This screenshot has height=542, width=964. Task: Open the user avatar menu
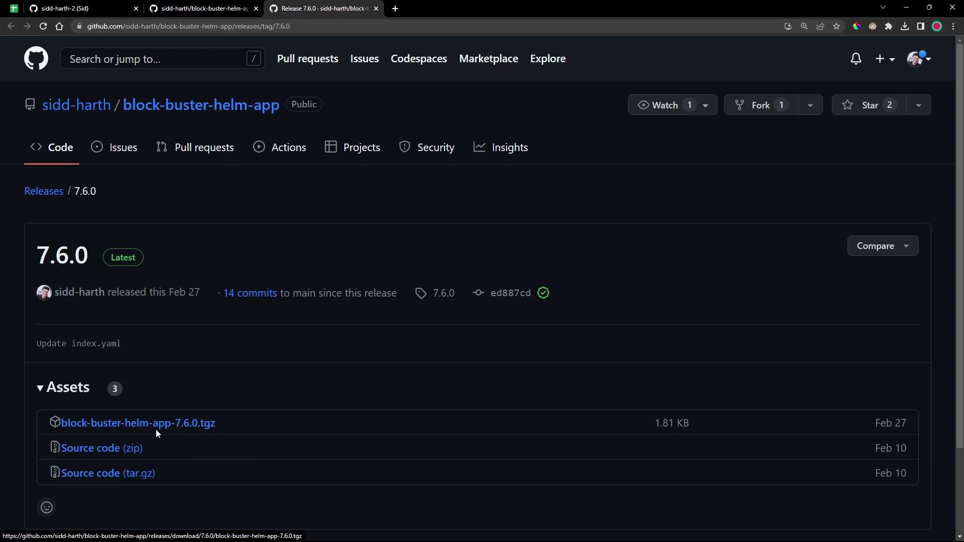pyautogui.click(x=919, y=59)
